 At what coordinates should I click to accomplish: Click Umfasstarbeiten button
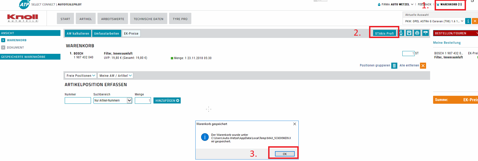[x=107, y=33]
